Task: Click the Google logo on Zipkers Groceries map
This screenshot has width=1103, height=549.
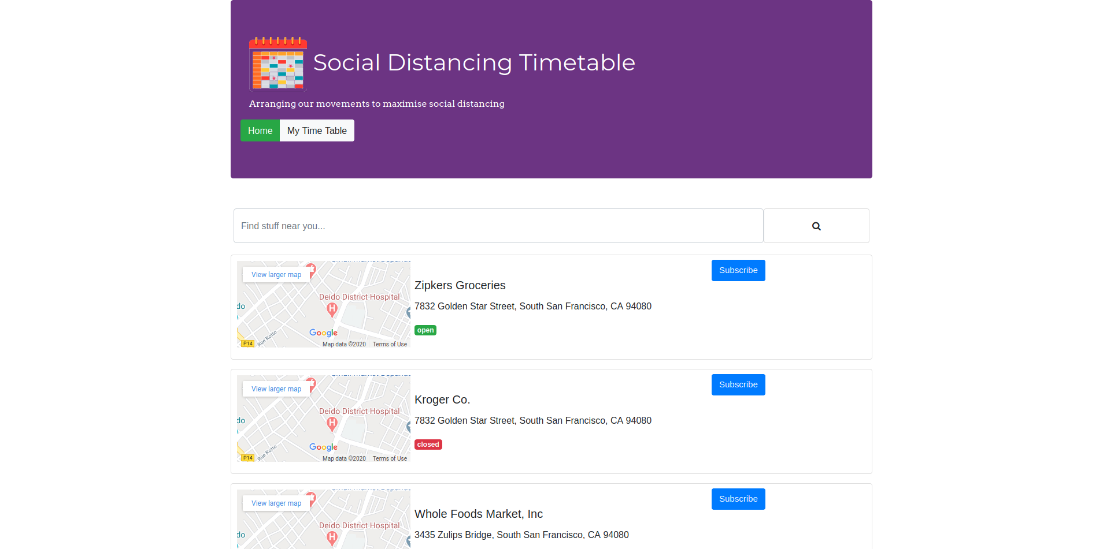Action: [x=323, y=333]
